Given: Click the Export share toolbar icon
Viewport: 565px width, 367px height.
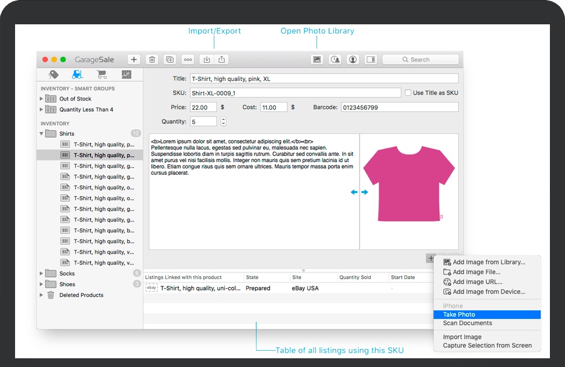Looking at the screenshot, I should (x=222, y=60).
